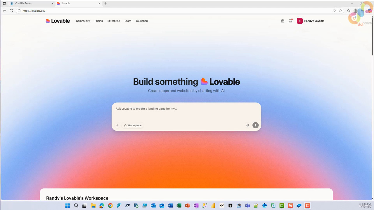Launch OneNote from the taskbar
This screenshot has width=374, height=210.
click(196, 206)
